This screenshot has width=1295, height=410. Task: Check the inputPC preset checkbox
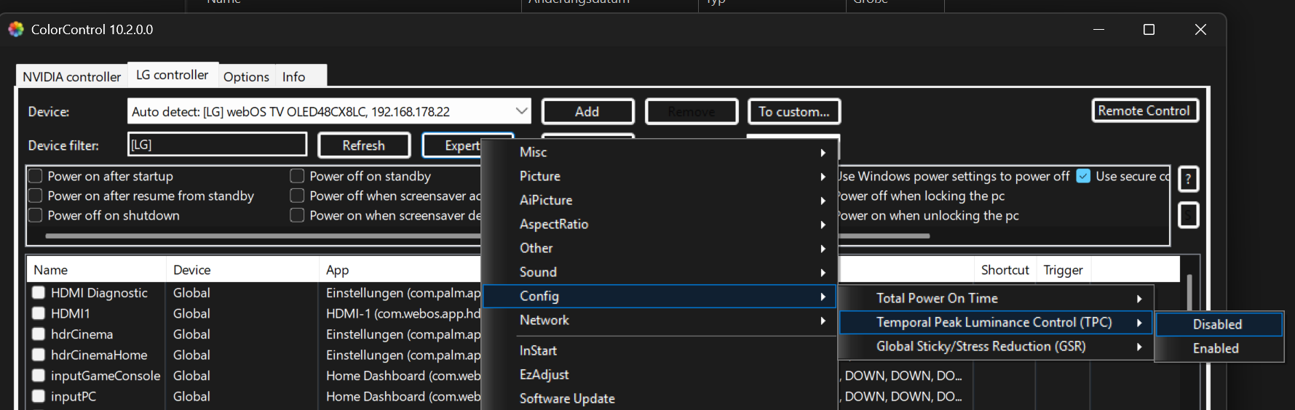39,396
